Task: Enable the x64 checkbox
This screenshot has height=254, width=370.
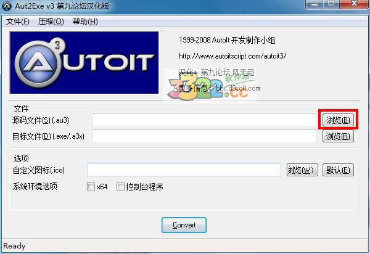Action: tap(91, 187)
